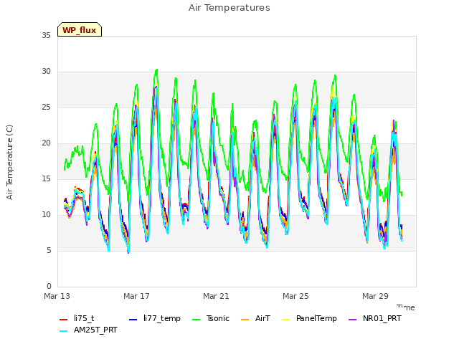
Task: Click purple swatch for NR01_PRT
Action: 352,320
